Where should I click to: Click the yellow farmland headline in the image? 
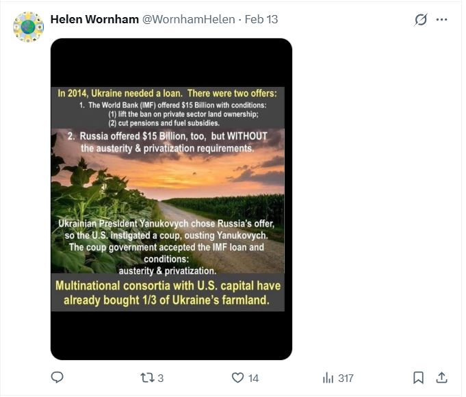[x=168, y=292]
